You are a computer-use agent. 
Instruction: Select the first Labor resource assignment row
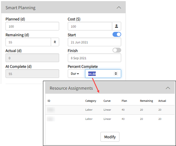coord(110,110)
